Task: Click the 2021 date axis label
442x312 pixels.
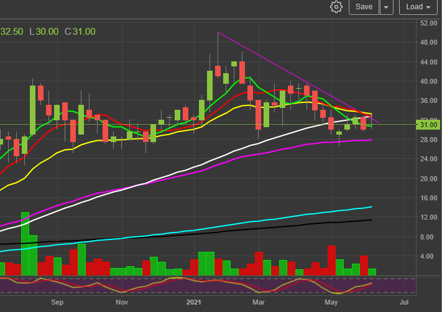Action: click(x=194, y=303)
